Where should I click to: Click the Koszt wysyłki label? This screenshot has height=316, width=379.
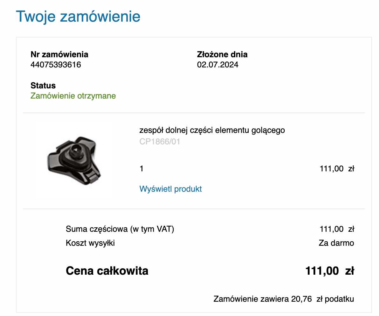point(90,243)
